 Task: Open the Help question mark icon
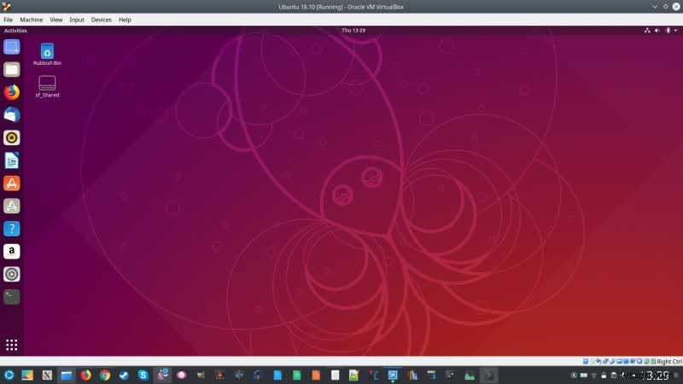click(x=12, y=229)
